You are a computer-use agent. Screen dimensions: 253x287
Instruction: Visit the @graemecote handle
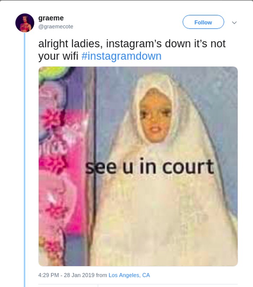pos(56,26)
